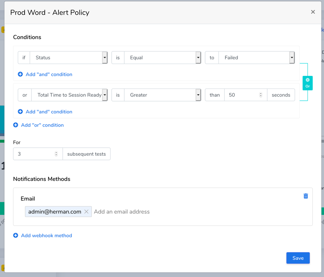Click Add "or" condition link

(38, 125)
